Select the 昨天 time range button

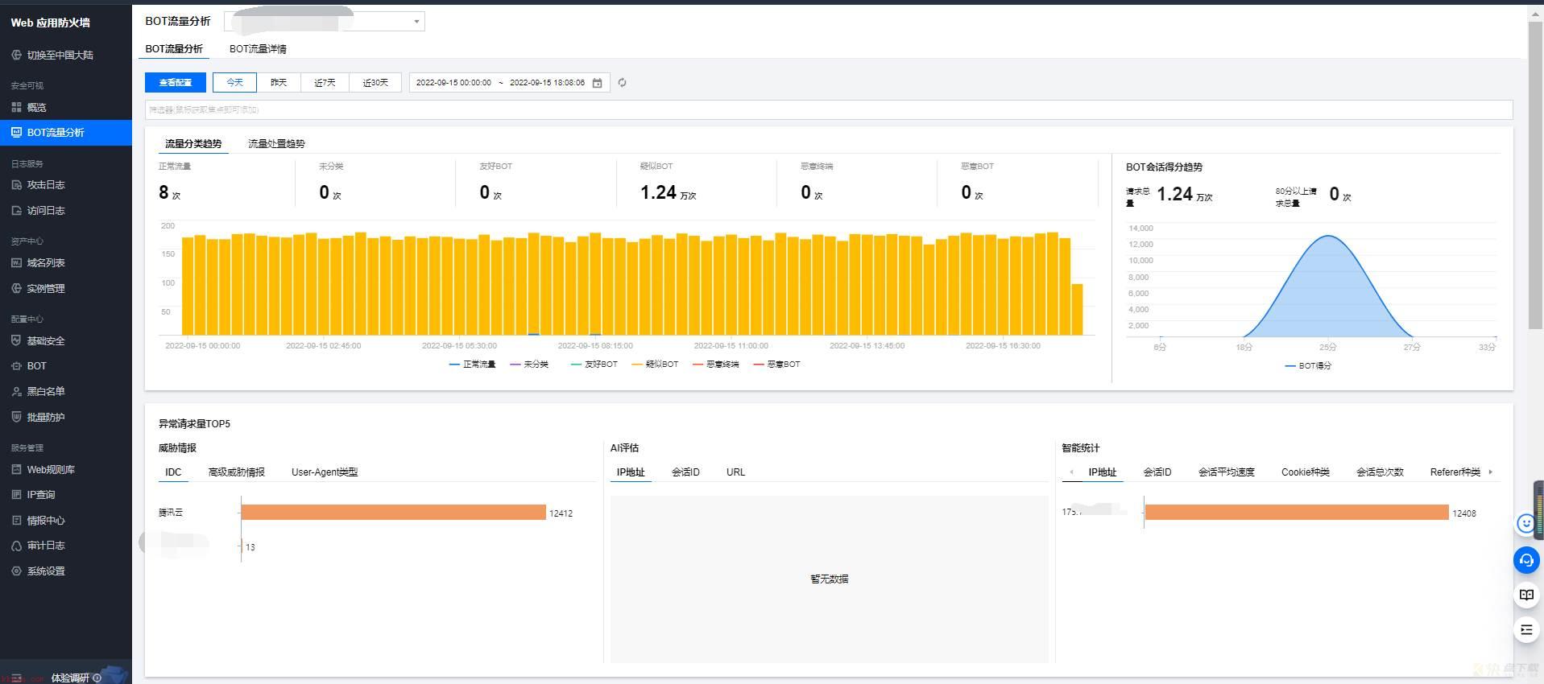pyautogui.click(x=279, y=82)
